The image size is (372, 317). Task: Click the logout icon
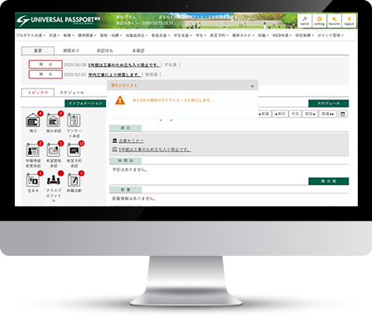click(x=349, y=20)
